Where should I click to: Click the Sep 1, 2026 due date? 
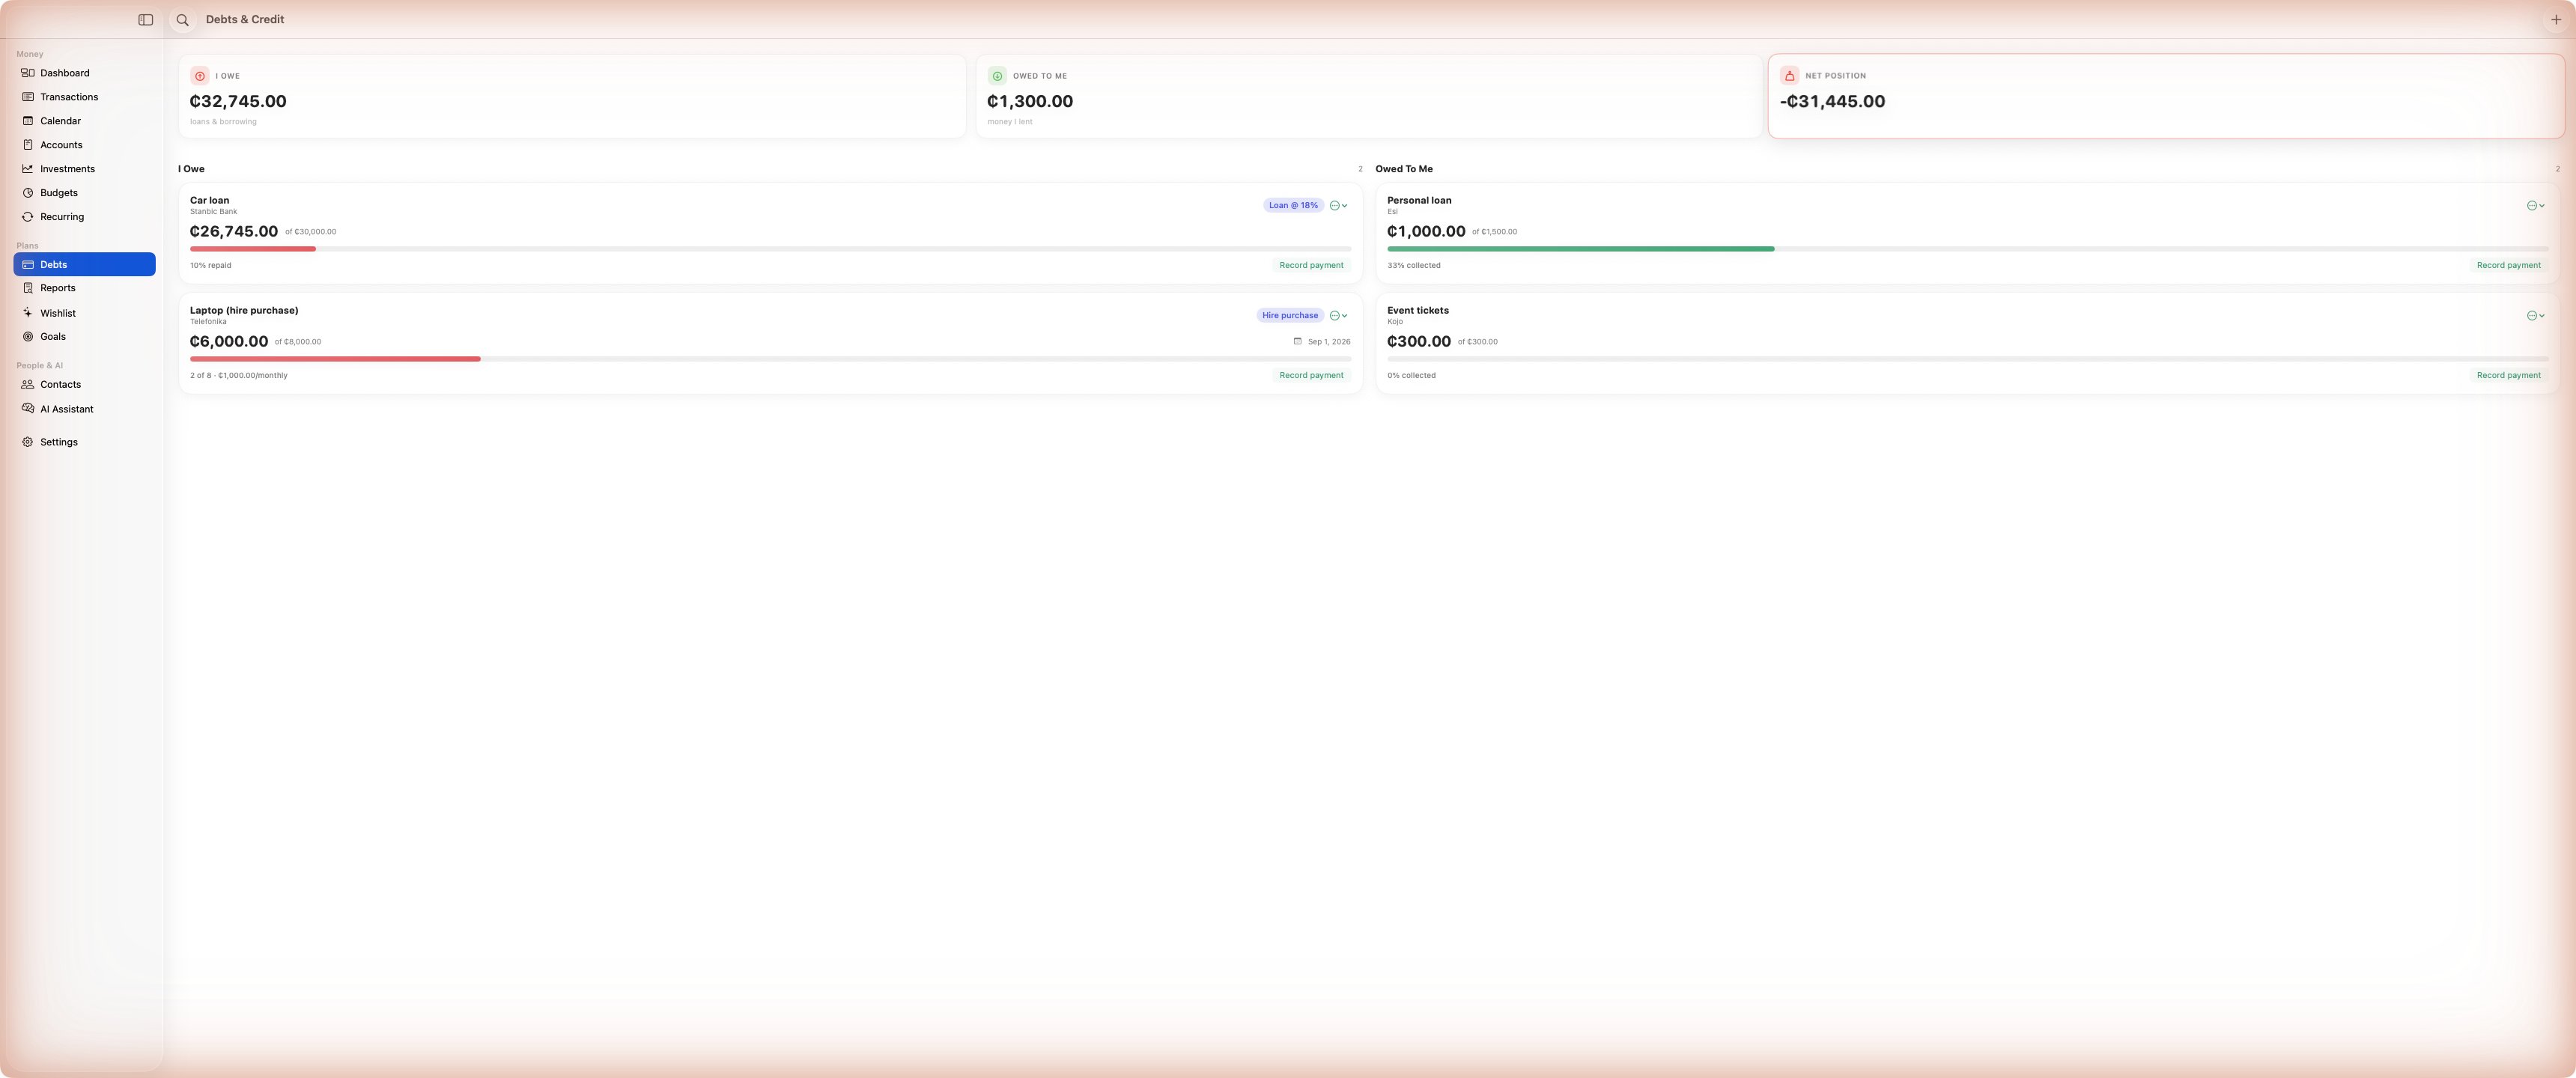point(1329,342)
